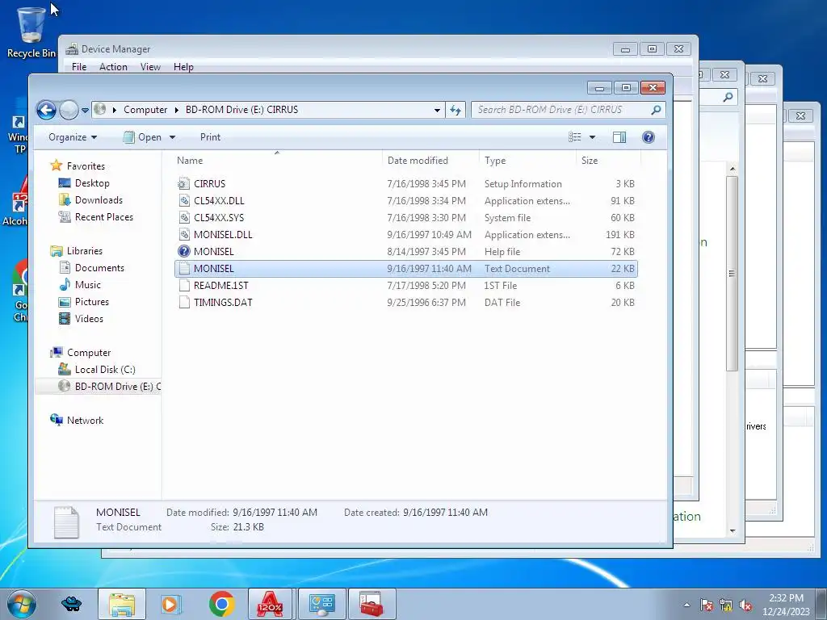Open Local Disk (C:) in navigation pane
This screenshot has width=827, height=620.
pyautogui.click(x=105, y=370)
